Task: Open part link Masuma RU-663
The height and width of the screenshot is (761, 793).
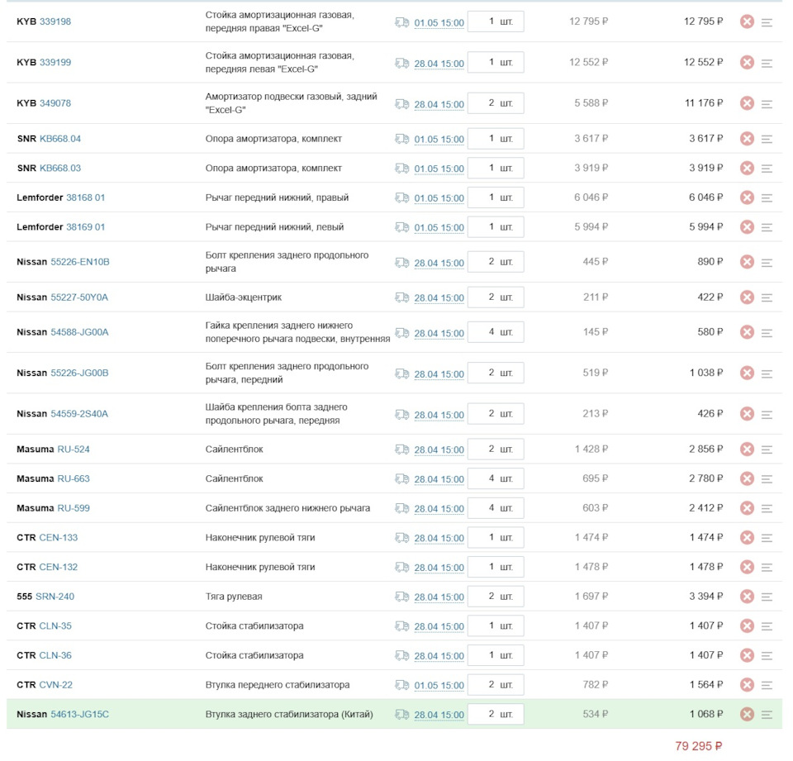Action: (x=74, y=478)
